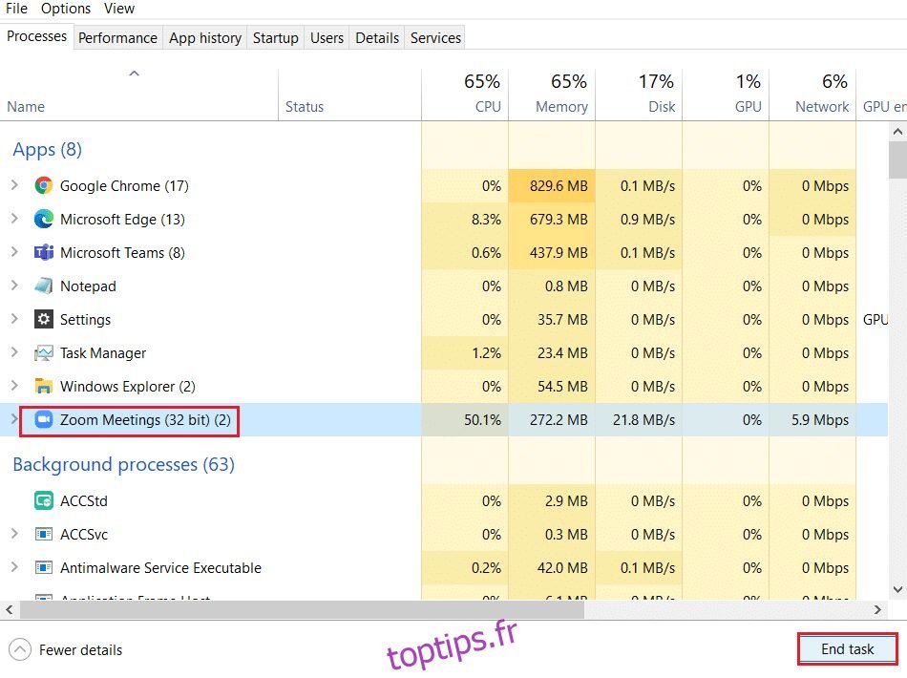The width and height of the screenshot is (907, 678).
Task: Select the Microsoft Teams icon
Action: pos(43,253)
